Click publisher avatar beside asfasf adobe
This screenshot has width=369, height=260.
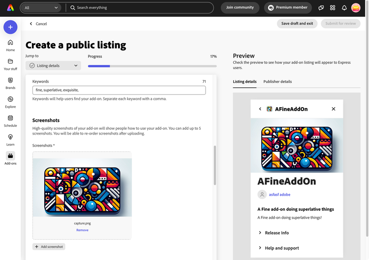pos(262,195)
